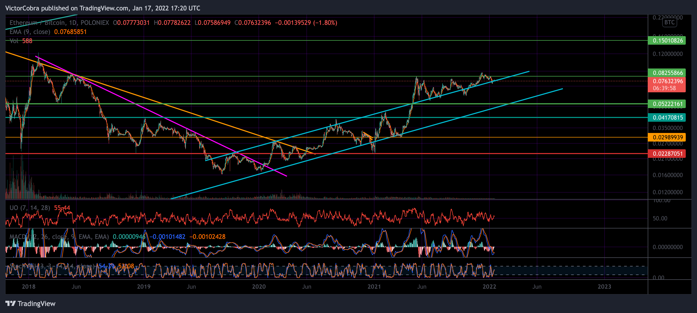Click the 0.07685851 EMA value
This screenshot has width=697, height=313.
click(x=70, y=32)
